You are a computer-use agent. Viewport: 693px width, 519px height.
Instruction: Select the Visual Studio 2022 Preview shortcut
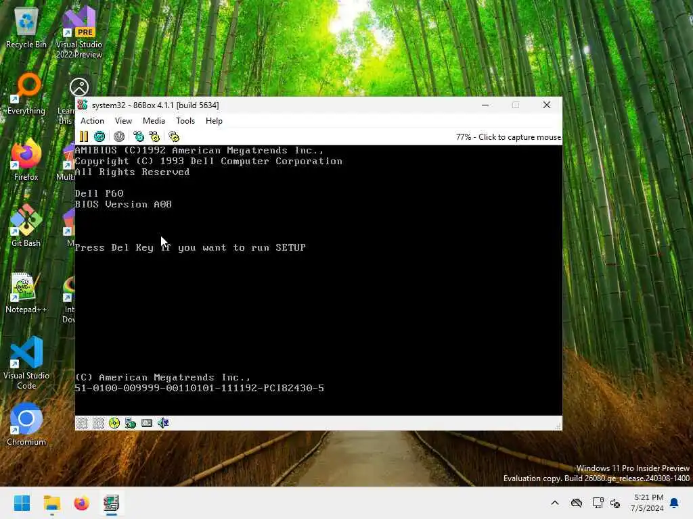79,33
